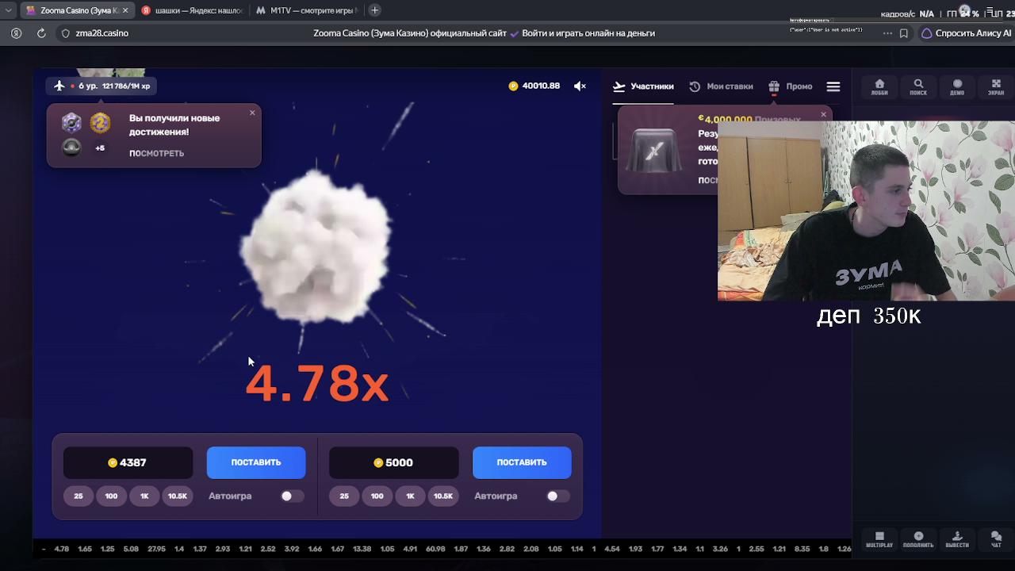Bookmark this page in the address bar

pyautogui.click(x=903, y=33)
